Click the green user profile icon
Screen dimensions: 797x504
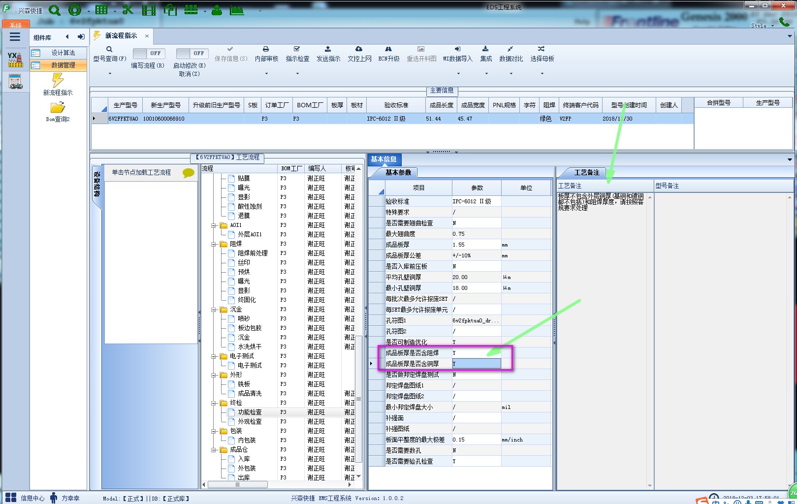[217, 10]
